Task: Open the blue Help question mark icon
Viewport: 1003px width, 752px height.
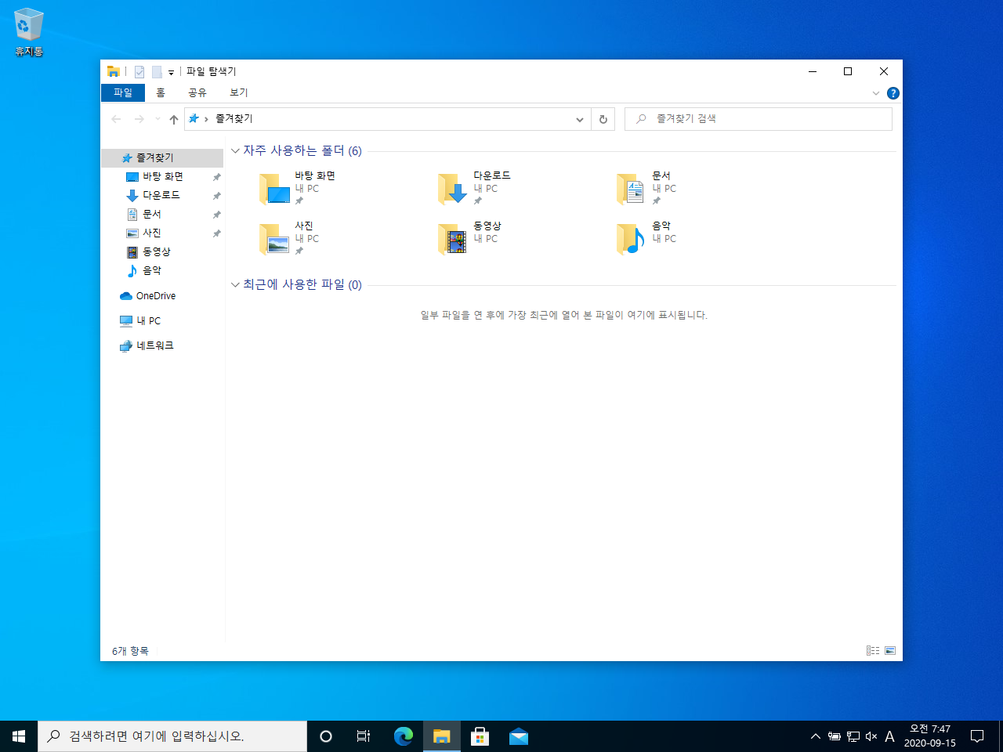Action: [893, 93]
